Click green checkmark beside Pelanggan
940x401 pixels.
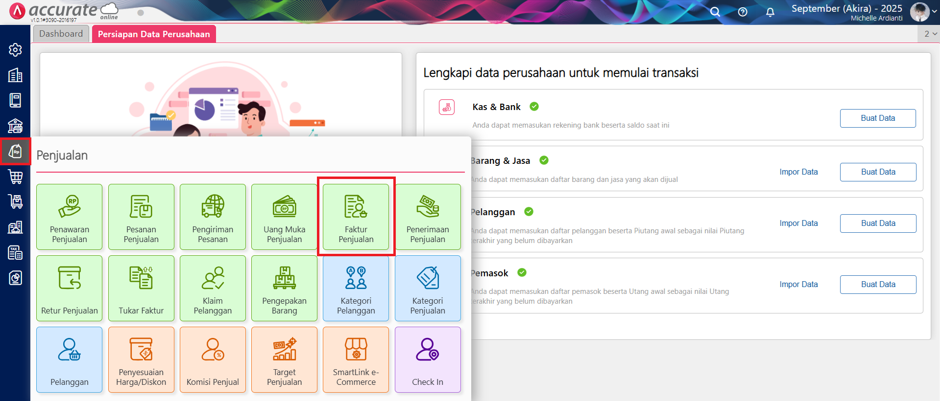pos(529,212)
